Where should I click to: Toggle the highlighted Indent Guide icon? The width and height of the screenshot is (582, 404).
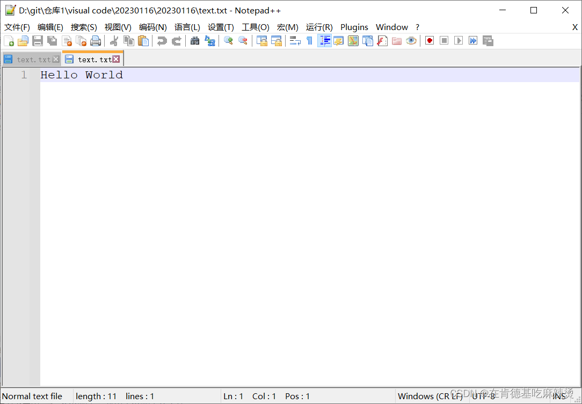coord(324,40)
